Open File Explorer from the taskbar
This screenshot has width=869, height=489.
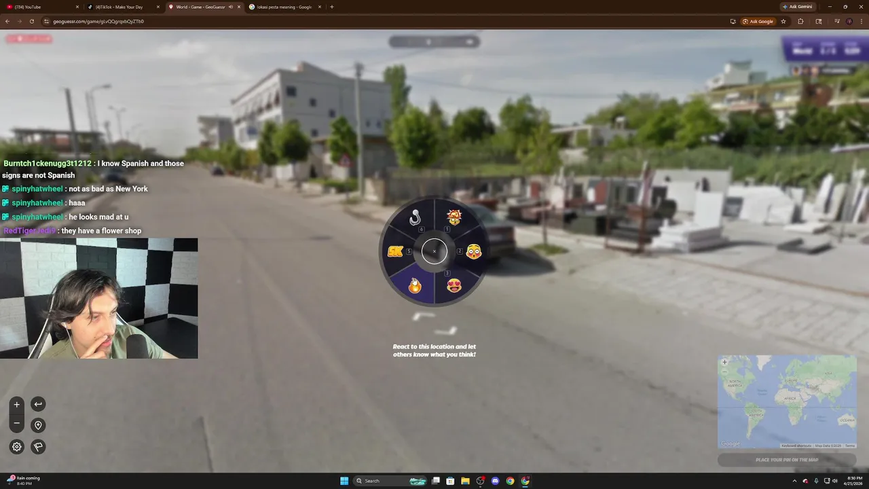click(465, 481)
